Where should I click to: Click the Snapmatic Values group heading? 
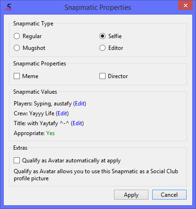click(35, 92)
